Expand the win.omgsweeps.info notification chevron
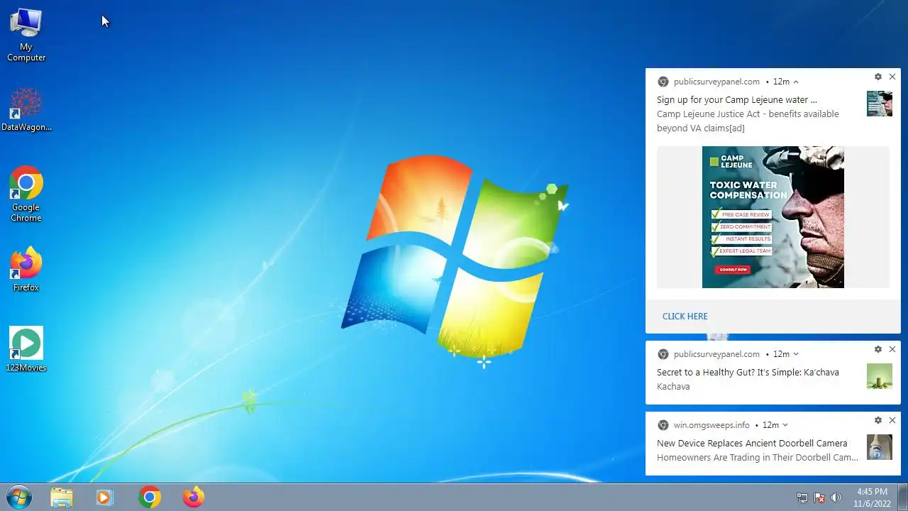Viewport: 908px width, 511px height. coord(785,425)
